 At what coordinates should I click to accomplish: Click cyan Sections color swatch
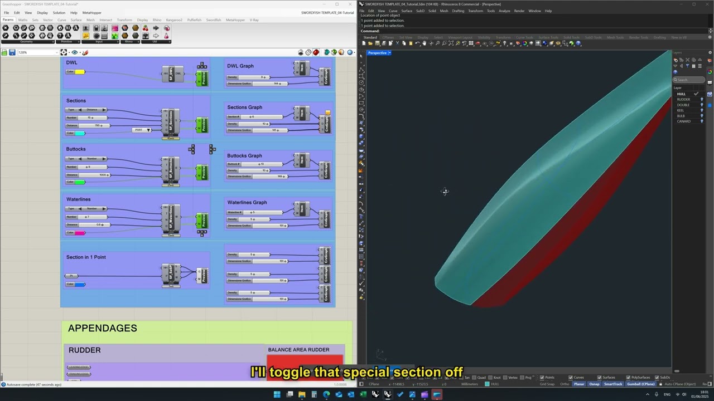pyautogui.click(x=80, y=133)
